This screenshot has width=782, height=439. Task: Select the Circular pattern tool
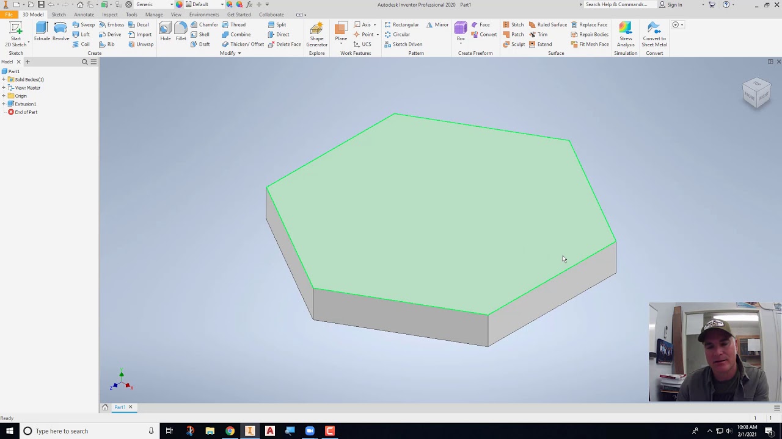click(x=397, y=35)
